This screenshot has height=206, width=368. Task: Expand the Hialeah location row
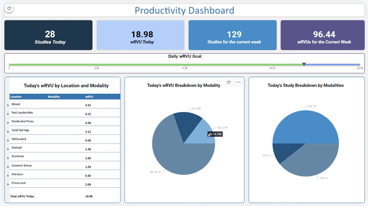(x=8, y=149)
